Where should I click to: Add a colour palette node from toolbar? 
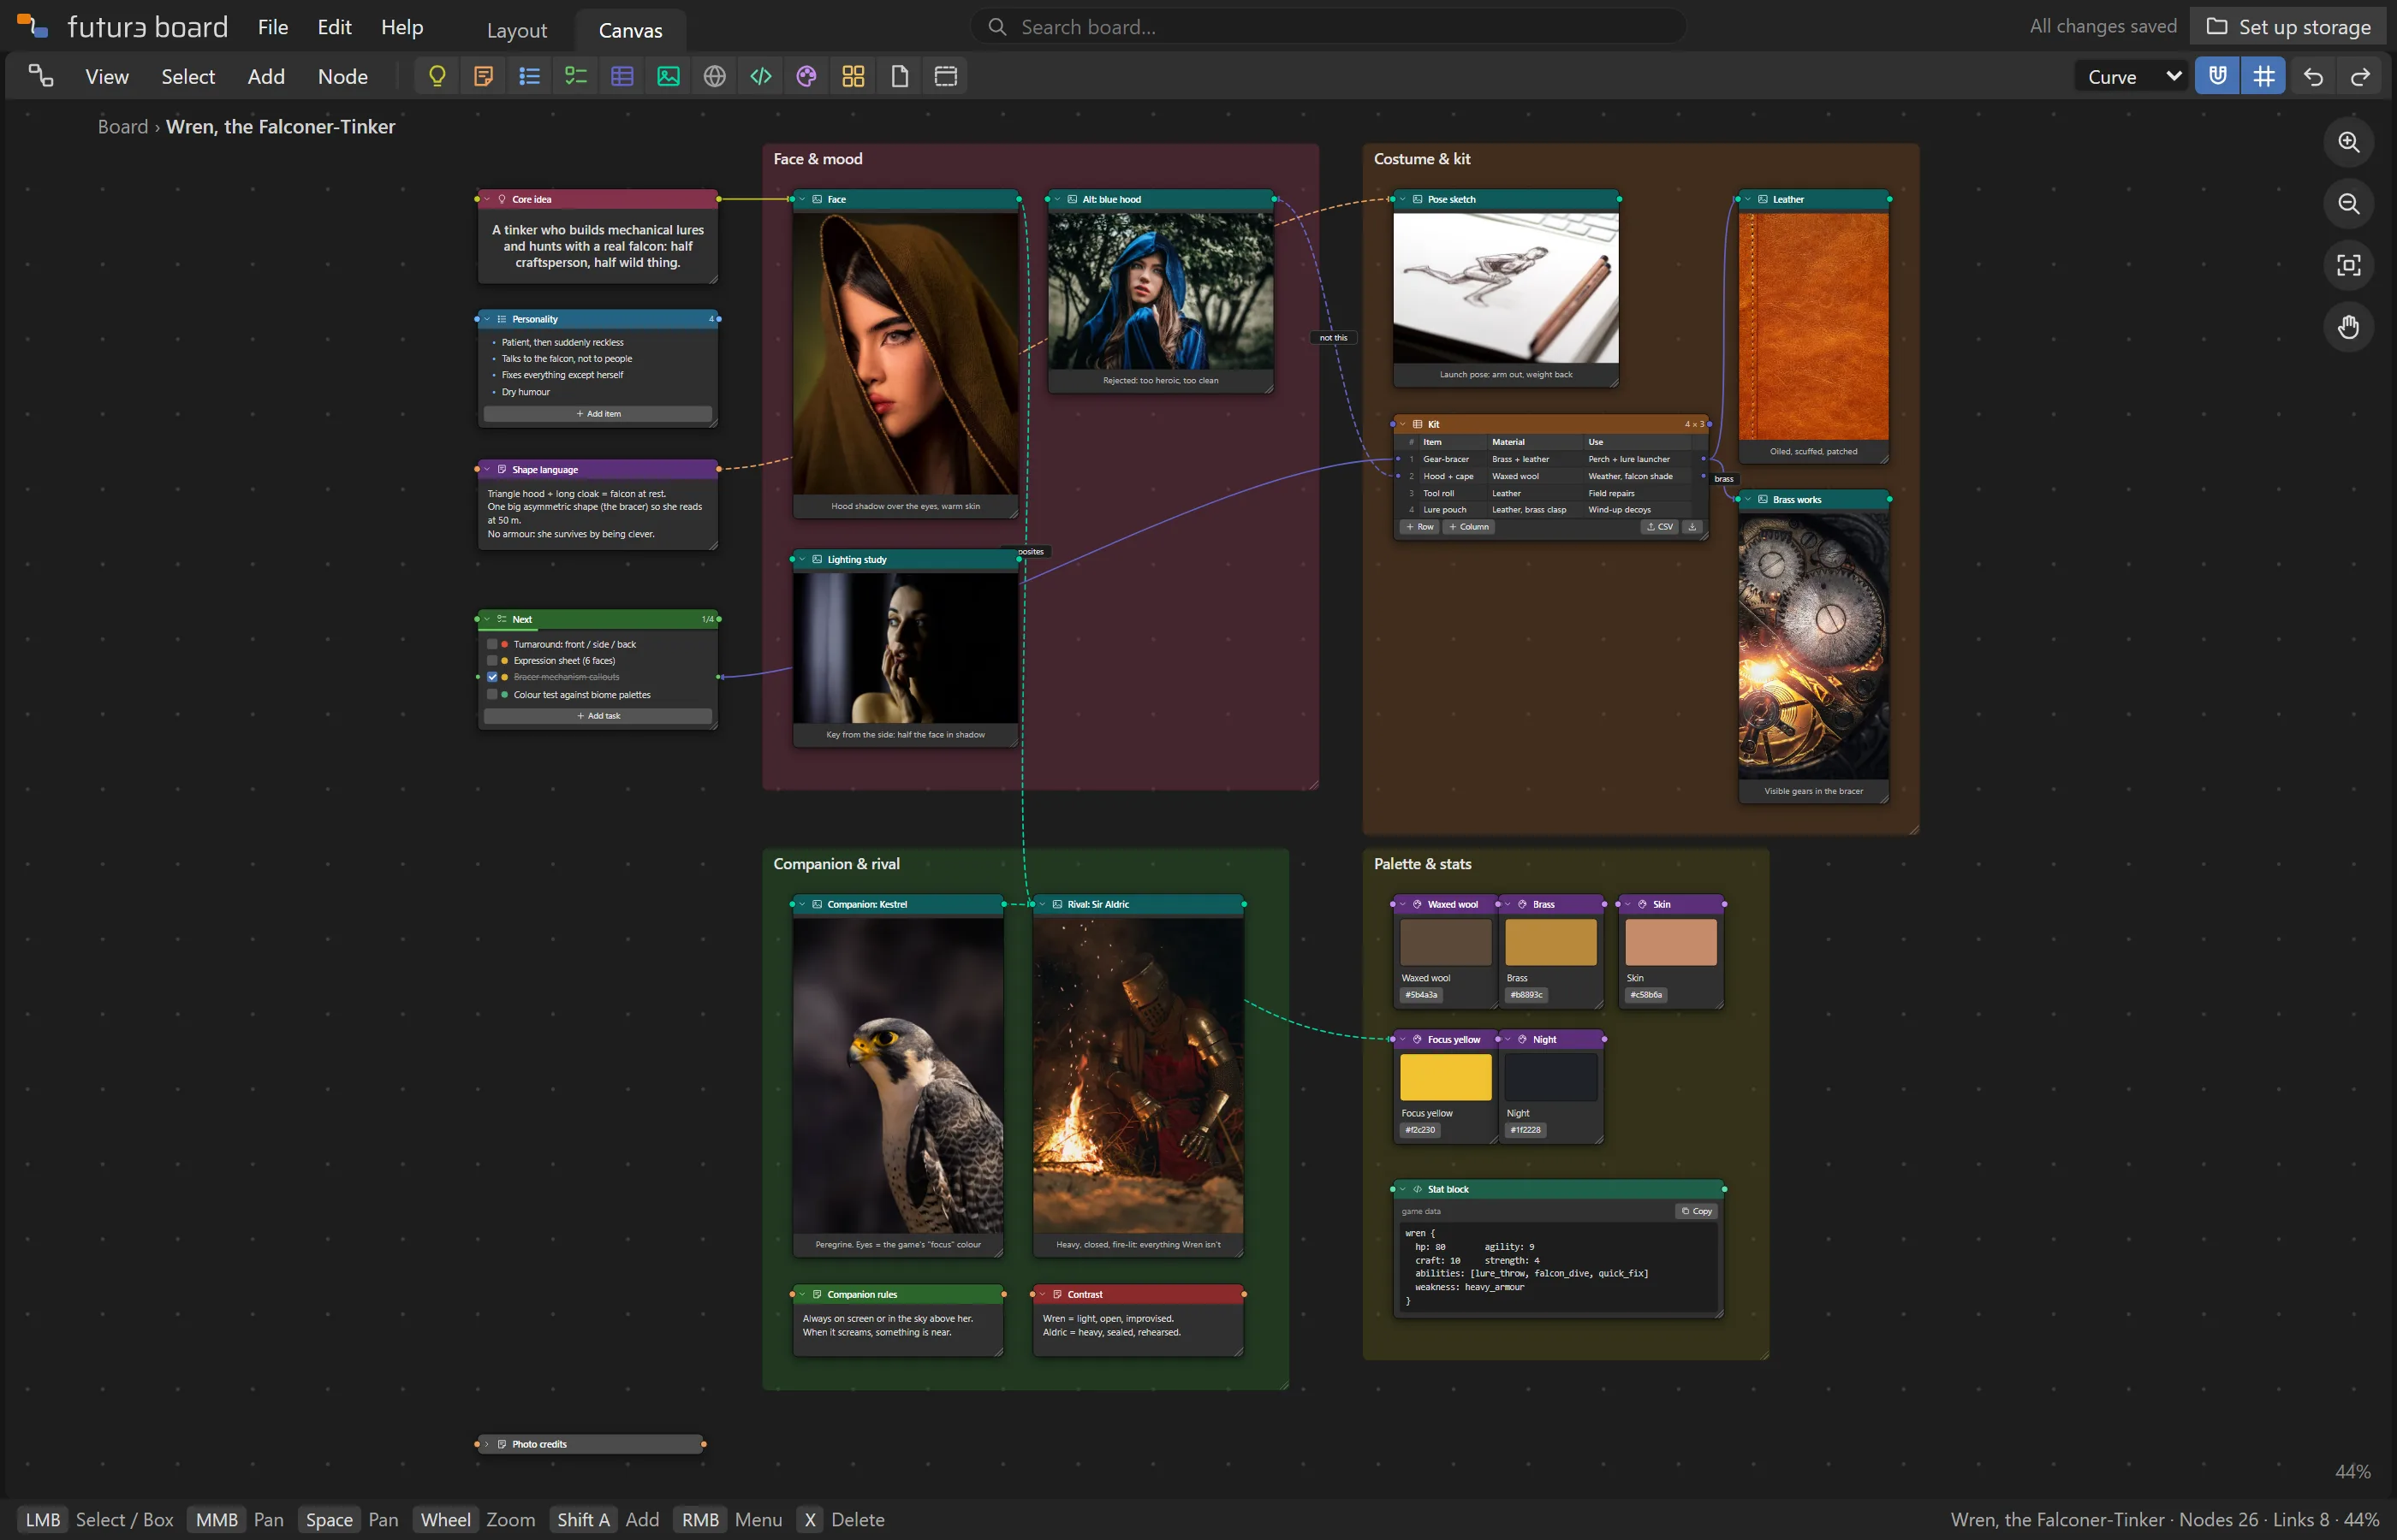click(806, 76)
